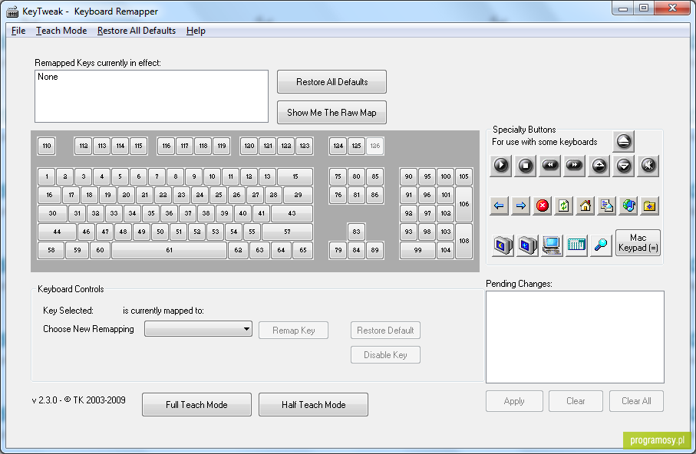Select numpad key 99
The width and height of the screenshot is (696, 454).
point(417,250)
